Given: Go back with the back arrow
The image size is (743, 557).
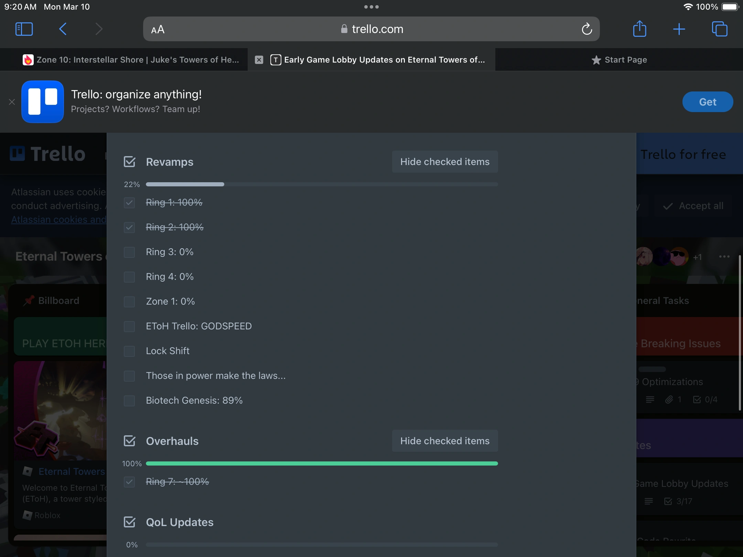Looking at the screenshot, I should (63, 29).
